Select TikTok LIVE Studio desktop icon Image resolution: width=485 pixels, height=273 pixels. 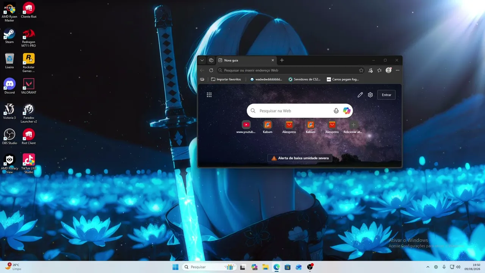pyautogui.click(x=29, y=164)
